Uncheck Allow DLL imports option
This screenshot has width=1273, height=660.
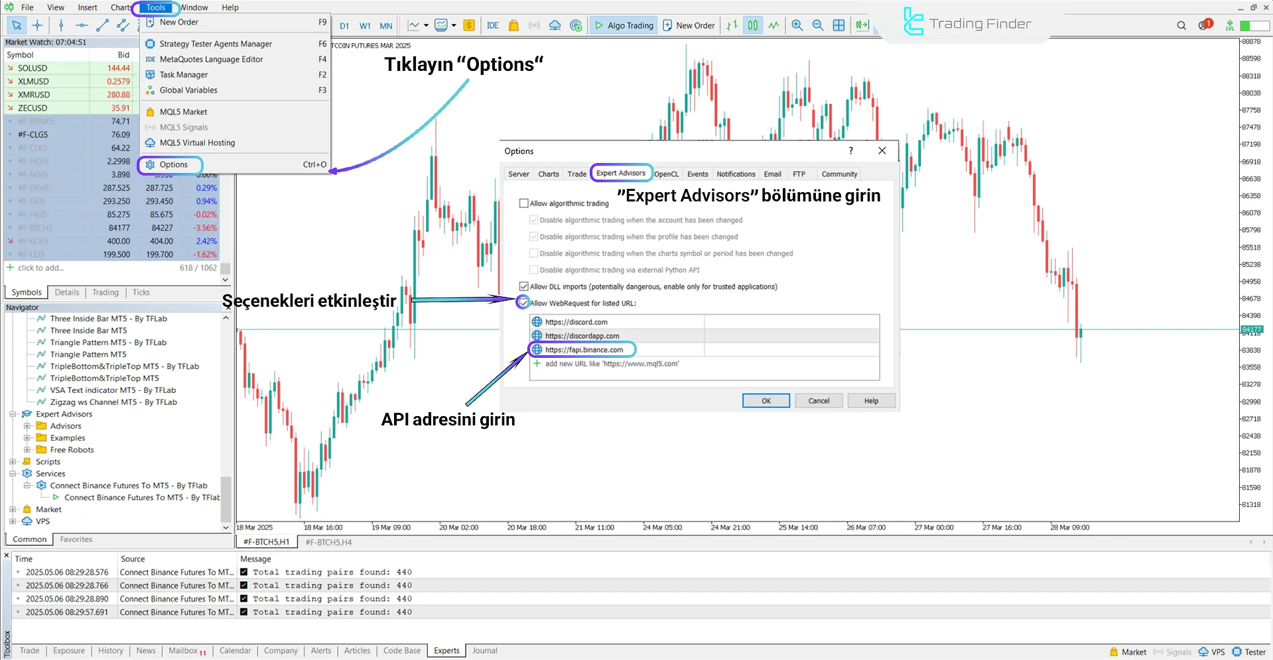tap(523, 286)
